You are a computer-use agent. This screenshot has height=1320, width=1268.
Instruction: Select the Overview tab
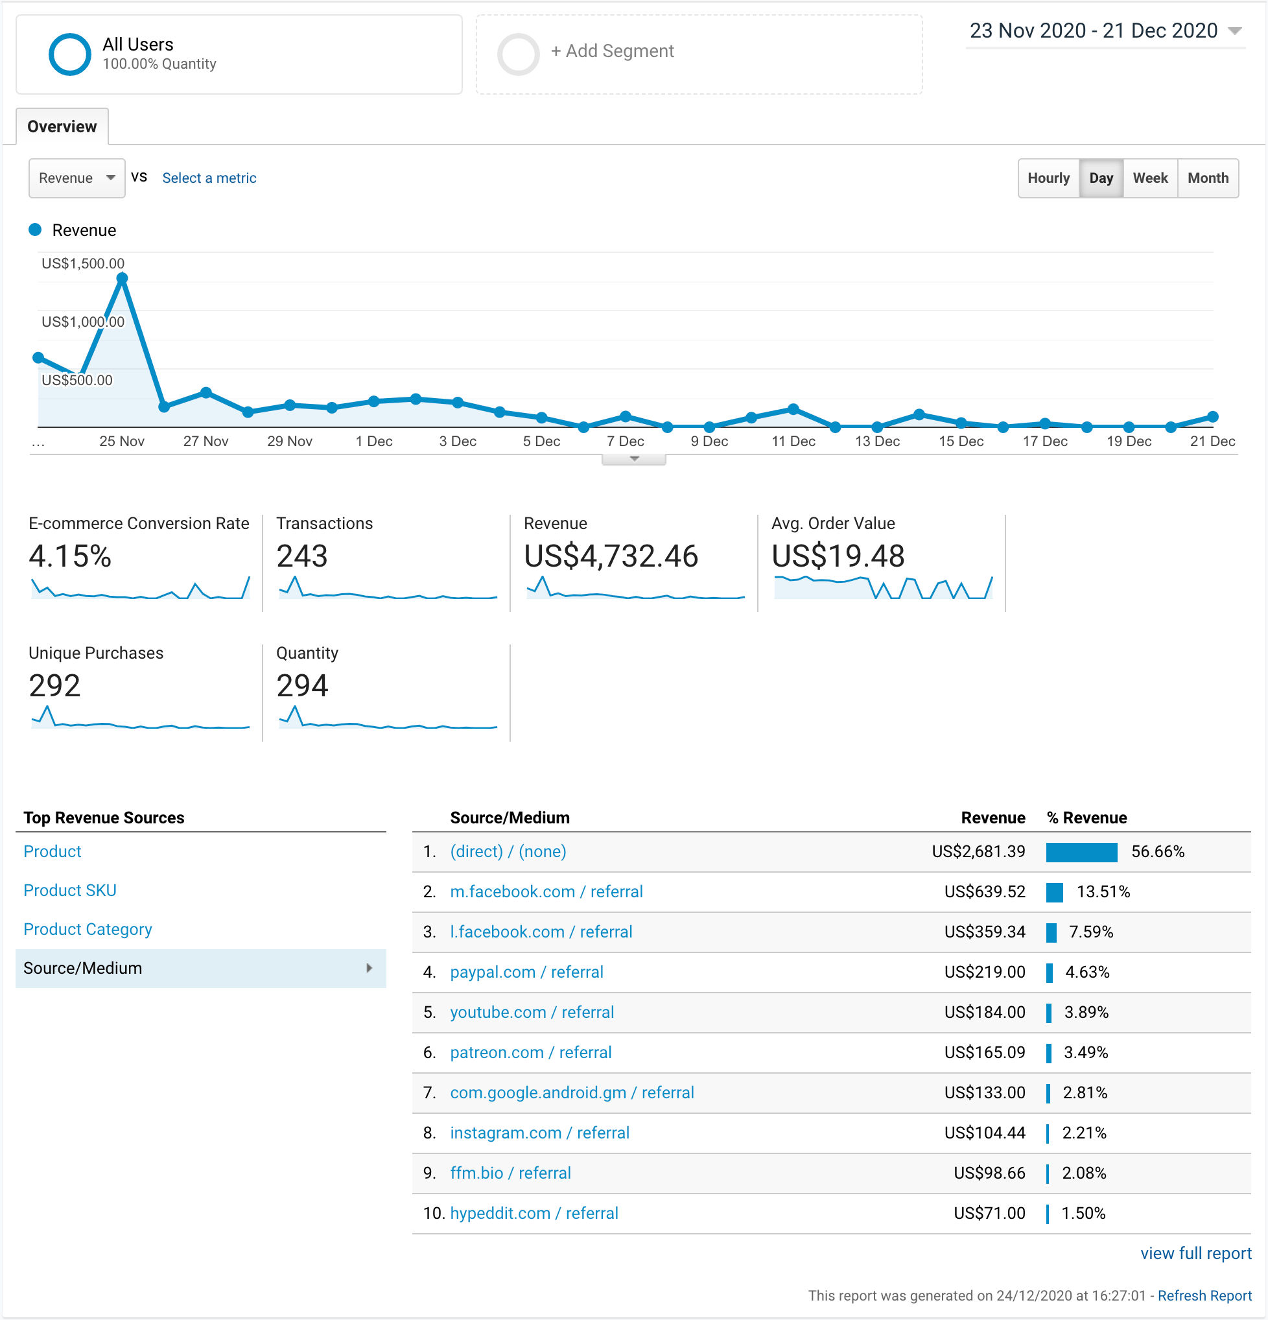[x=62, y=126]
